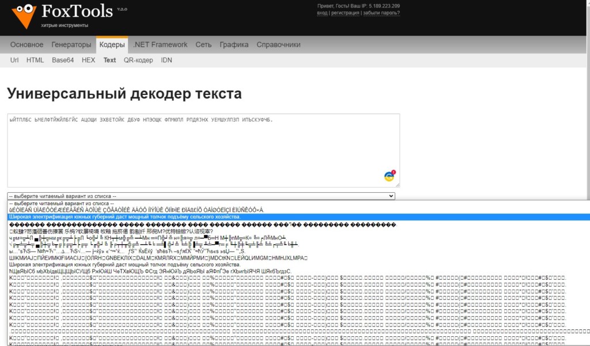The image size is (590, 346).
Task: Click the Универсальный декодер текста heading
Action: (x=124, y=94)
